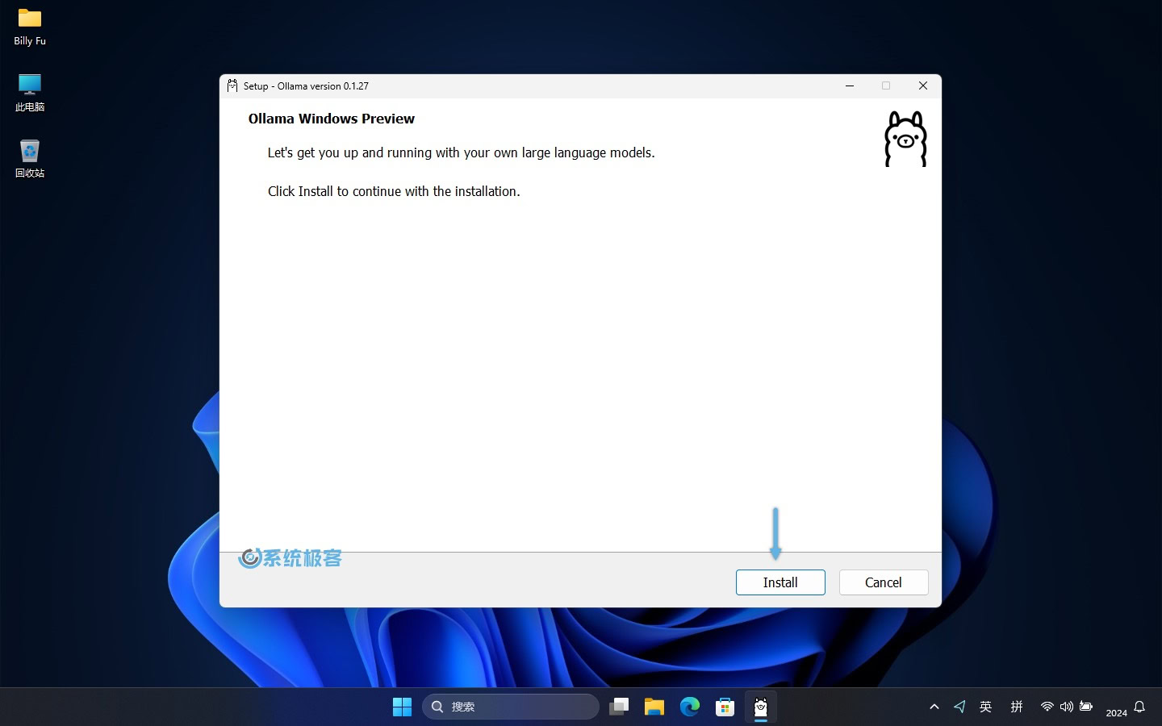
Task: Open Task View from the taskbar
Action: [x=619, y=707]
